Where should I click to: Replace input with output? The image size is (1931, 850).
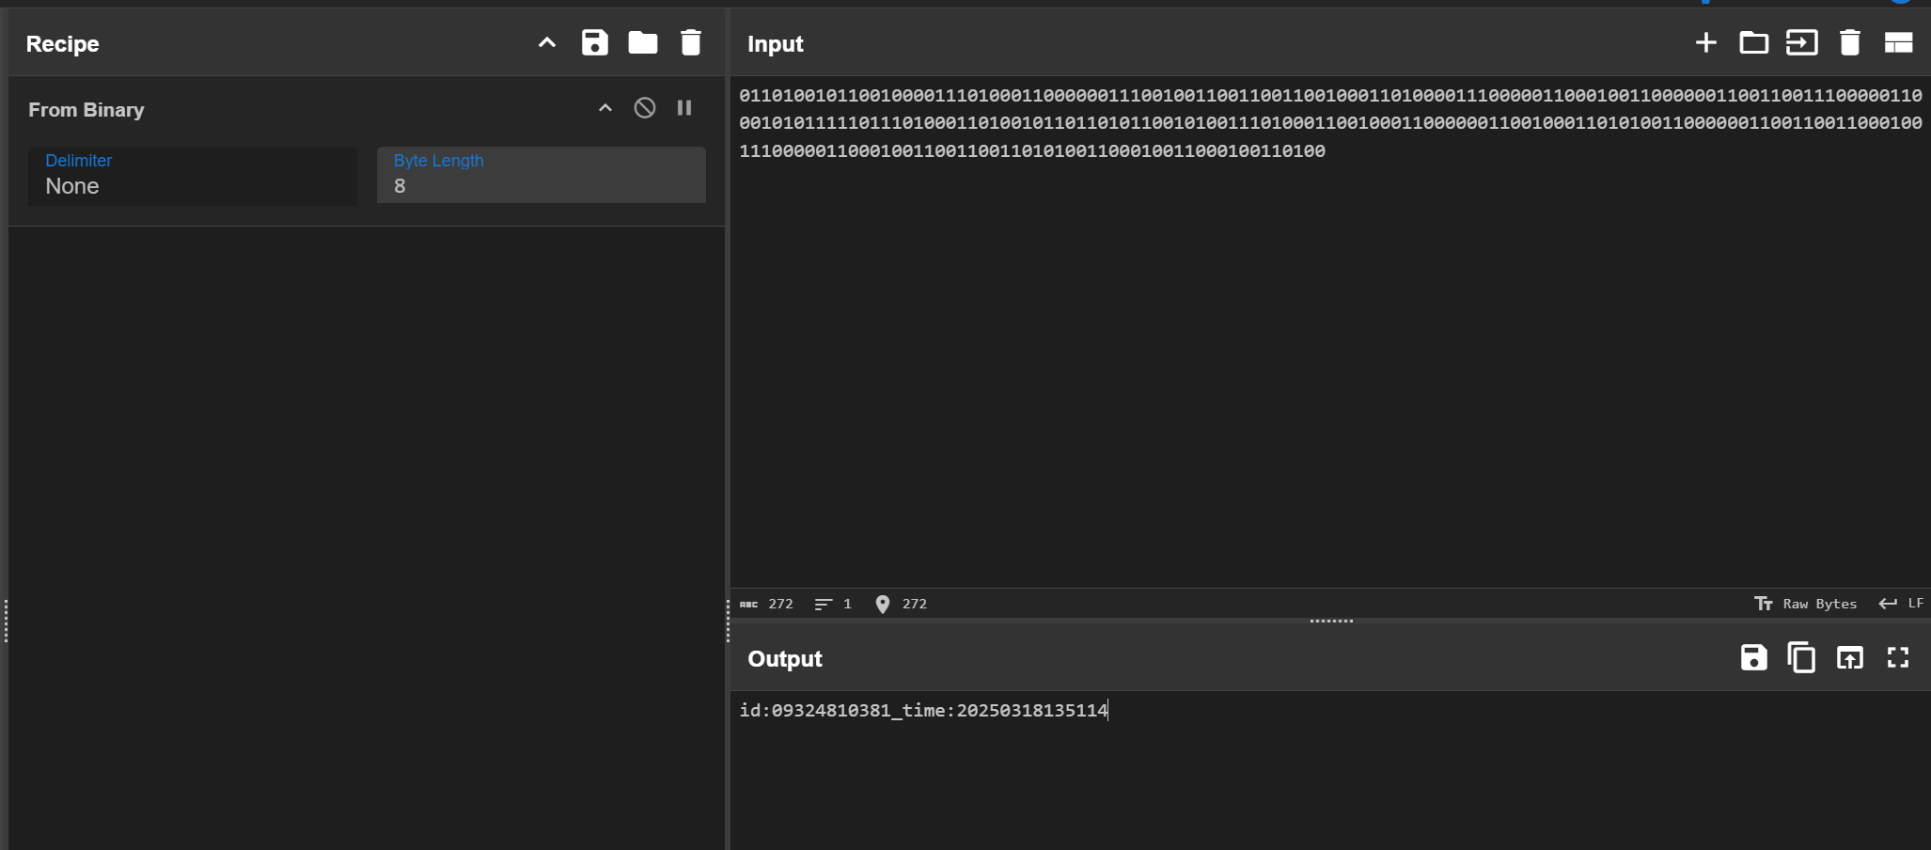[x=1850, y=657]
